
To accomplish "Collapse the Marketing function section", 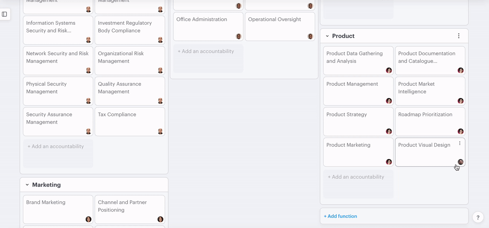I will (27, 185).
